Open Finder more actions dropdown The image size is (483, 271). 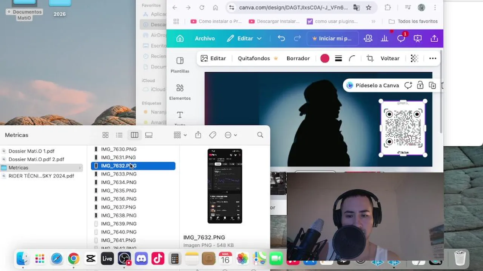coord(231,135)
